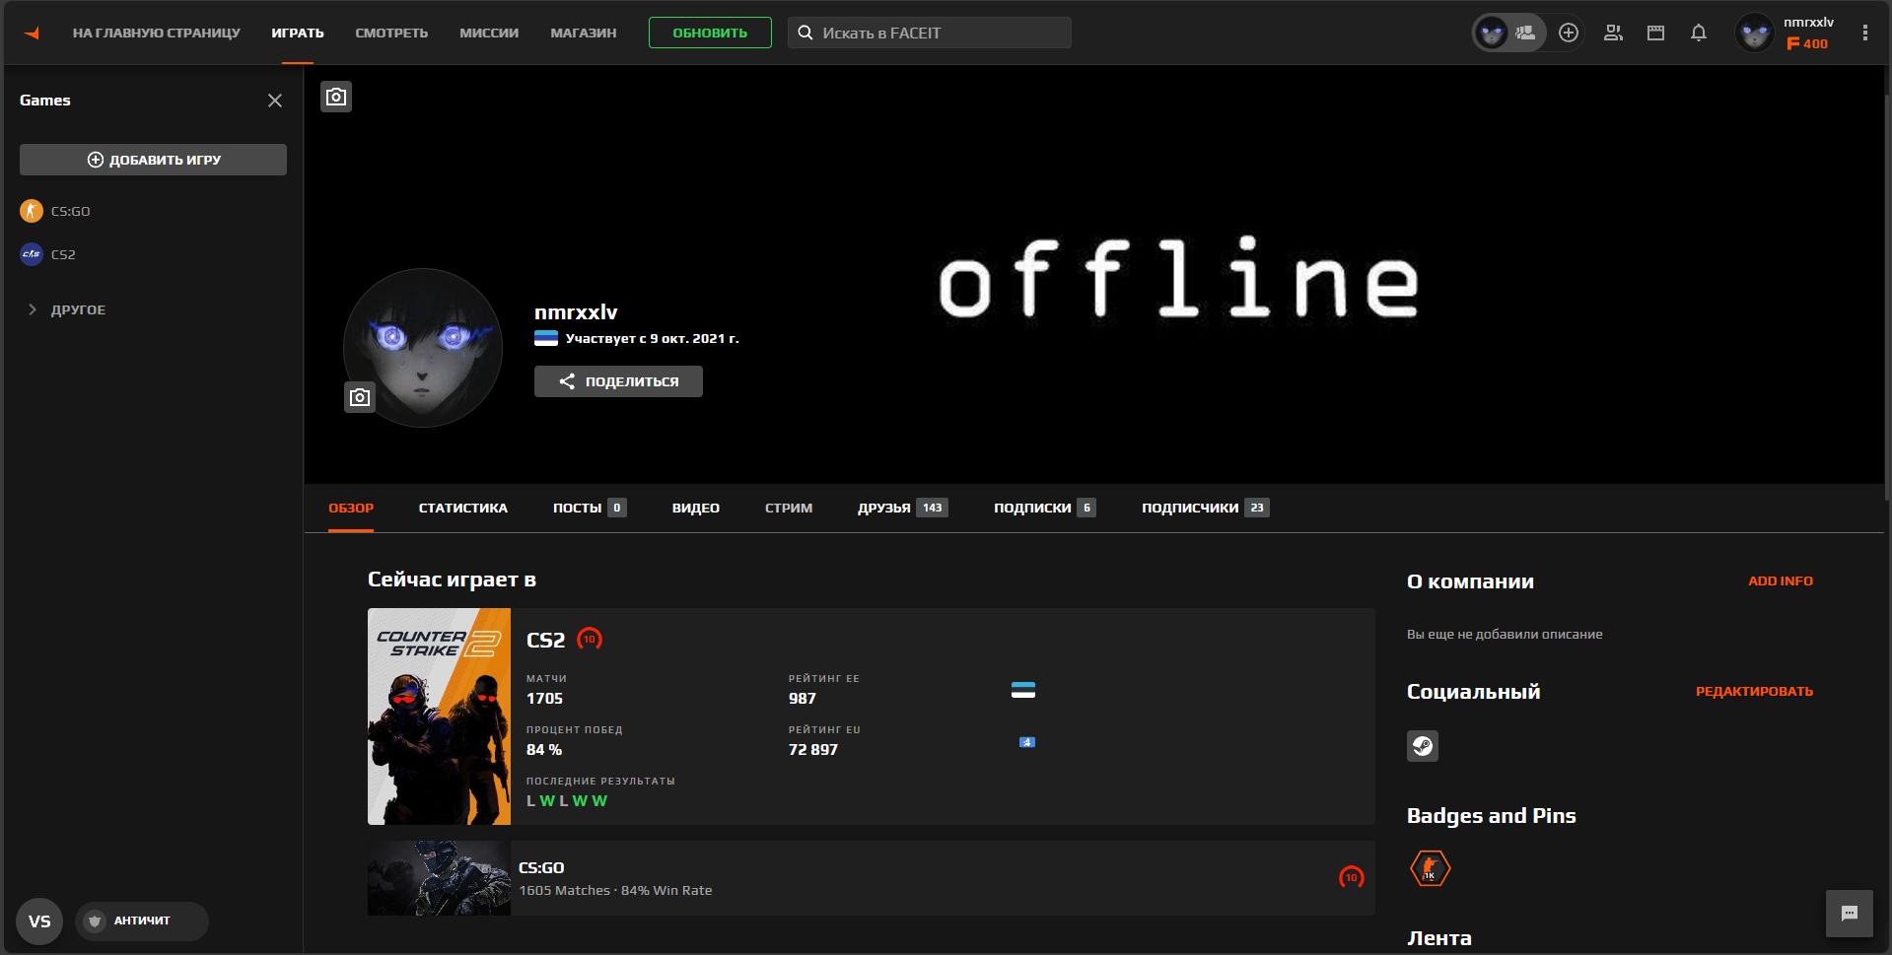Change avatar with the camera icon
Screen dimensions: 1892x955
(360, 397)
